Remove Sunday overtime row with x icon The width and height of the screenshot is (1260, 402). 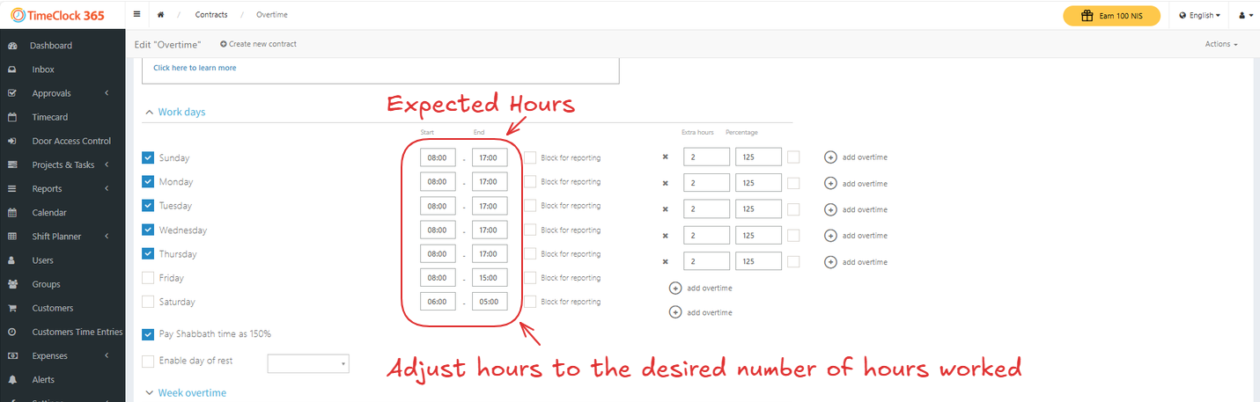pos(666,158)
